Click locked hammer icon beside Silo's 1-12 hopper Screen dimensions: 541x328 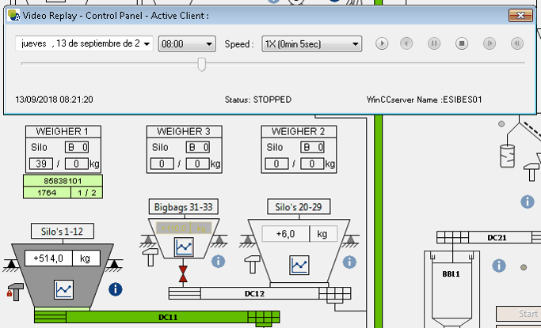pyautogui.click(x=13, y=289)
